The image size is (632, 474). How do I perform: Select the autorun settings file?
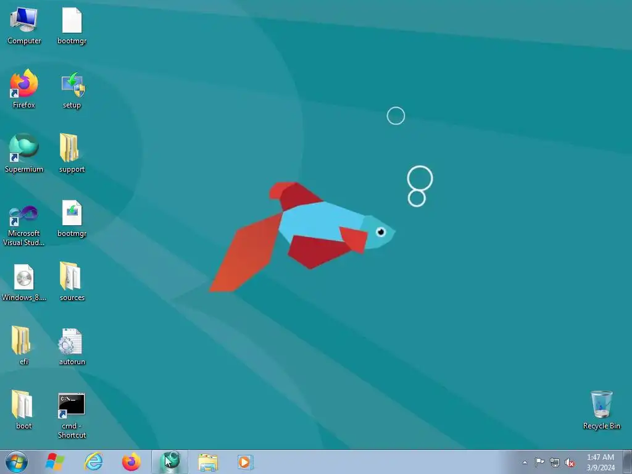[72, 347]
